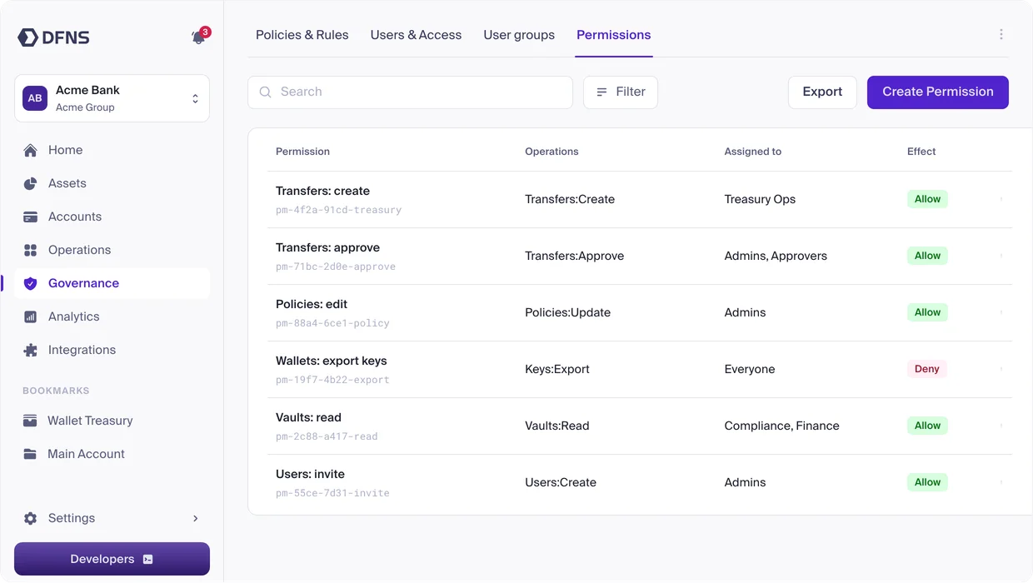This screenshot has width=1033, height=583.
Task: Click the "Policies:Update" operation cell
Action: point(567,312)
